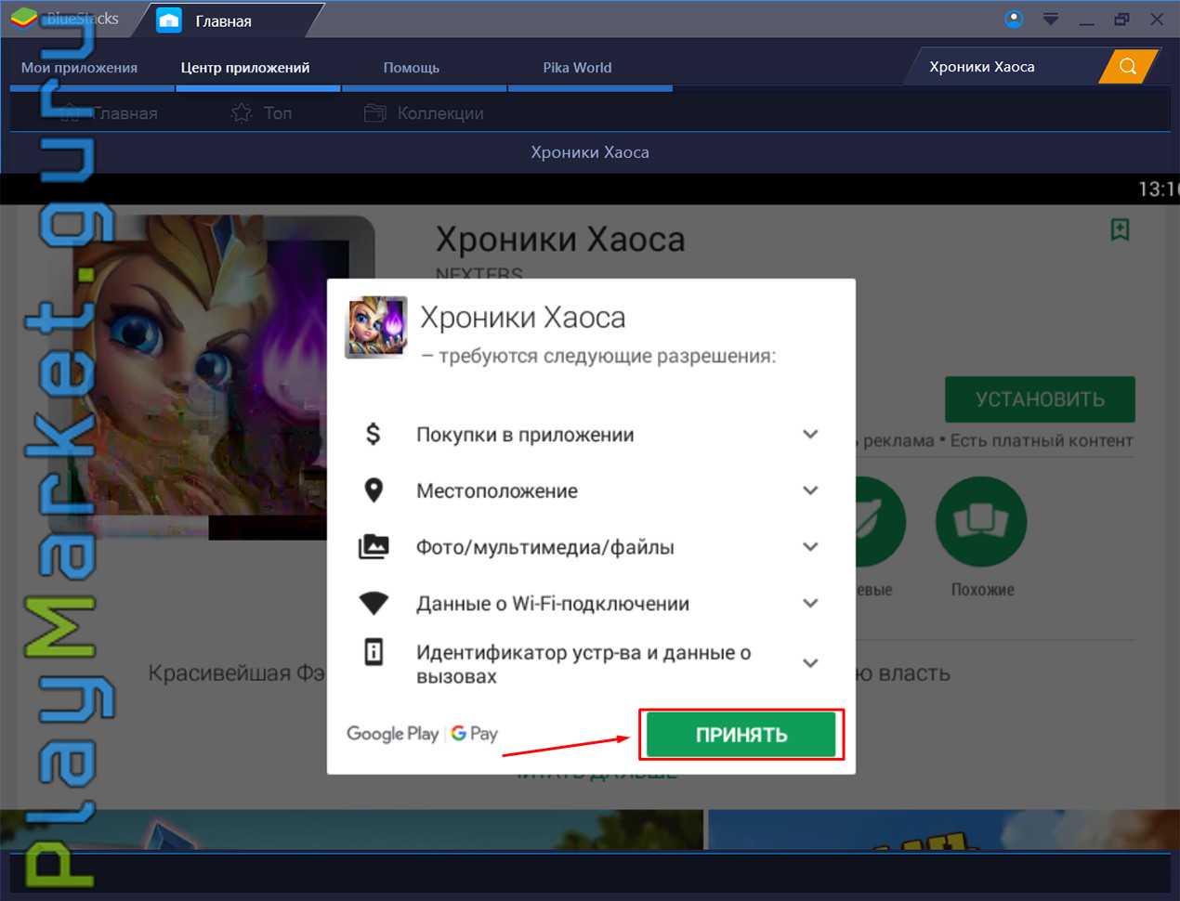This screenshot has height=901, width=1180.
Task: Click the Wi-Fi connection icon
Action: pos(374,604)
